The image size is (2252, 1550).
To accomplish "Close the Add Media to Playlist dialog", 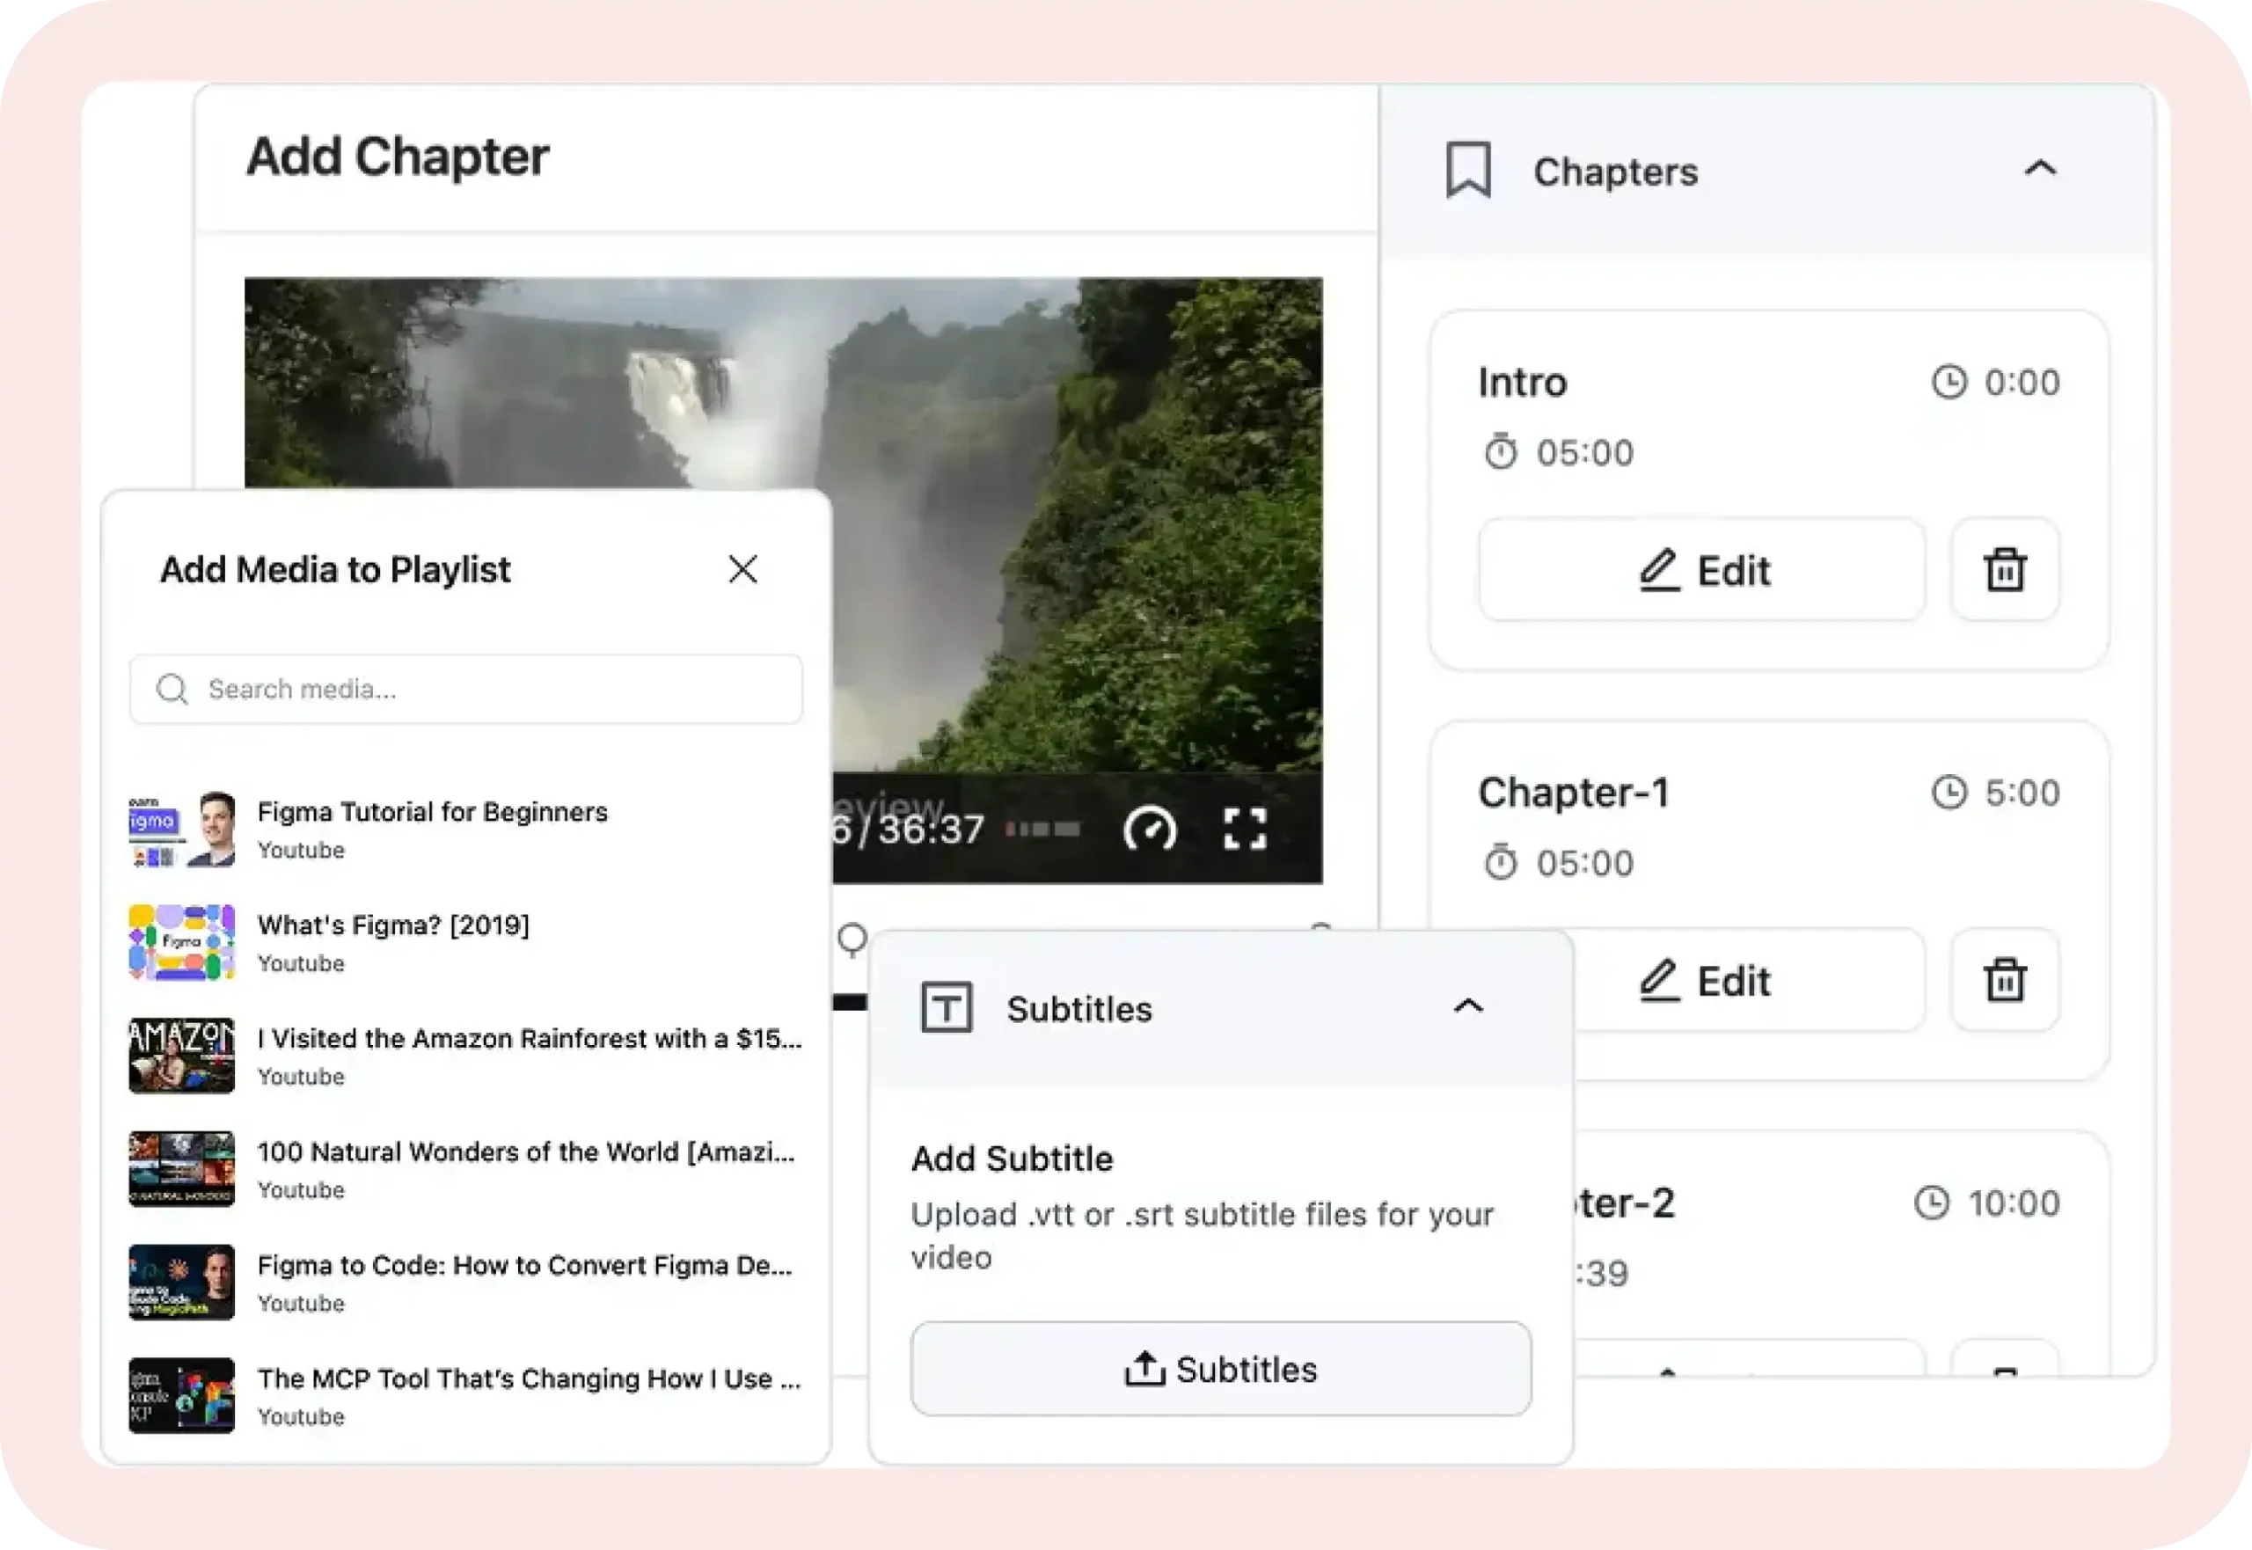I will tap(743, 569).
